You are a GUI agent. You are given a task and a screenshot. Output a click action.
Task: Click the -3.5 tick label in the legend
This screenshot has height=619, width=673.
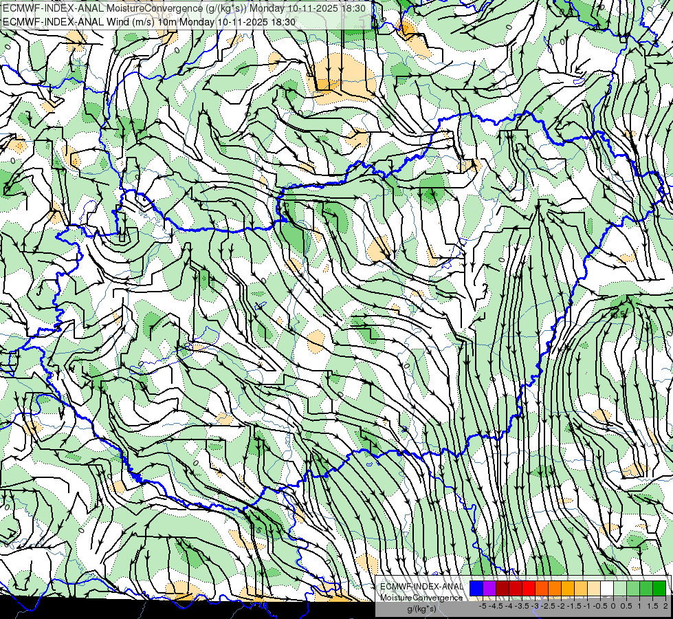522,606
